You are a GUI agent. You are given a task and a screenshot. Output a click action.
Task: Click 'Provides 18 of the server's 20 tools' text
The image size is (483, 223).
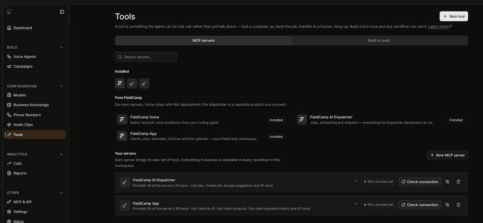click(160, 186)
